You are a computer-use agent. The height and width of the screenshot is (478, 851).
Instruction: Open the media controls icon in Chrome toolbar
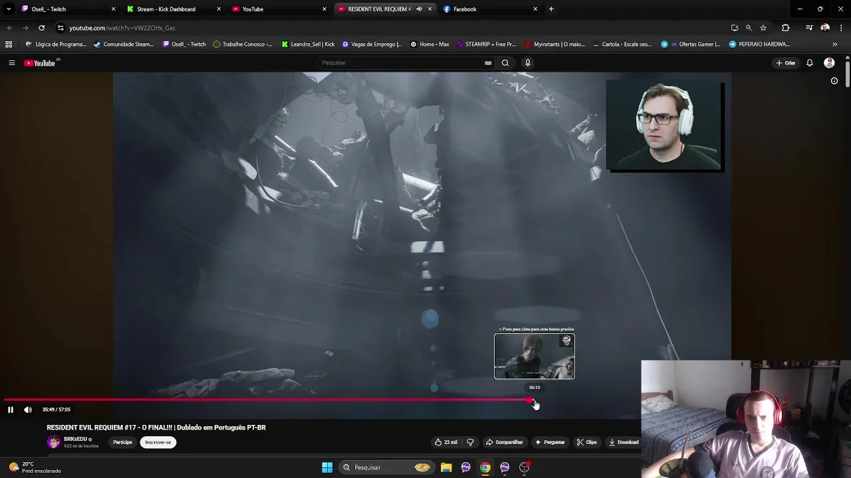(809, 28)
